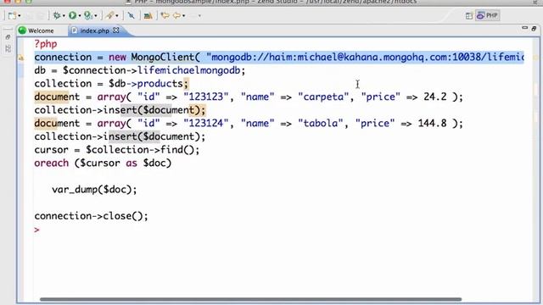The width and height of the screenshot is (543, 305).
Task: Click the 24.2 price value
Action: click(x=435, y=97)
